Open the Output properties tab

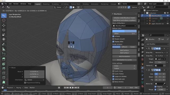142,48
